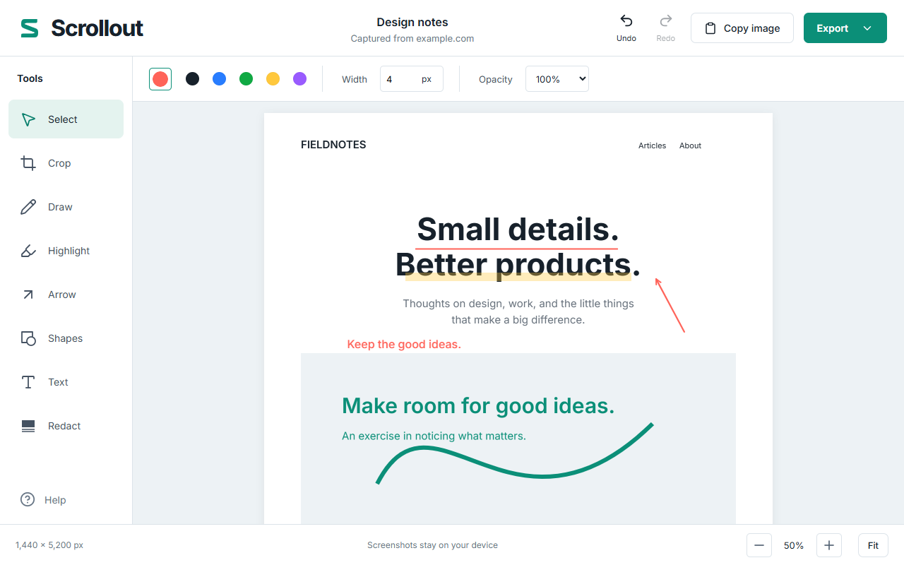Pick the yellow color swatch
The image size is (904, 565).
(273, 79)
